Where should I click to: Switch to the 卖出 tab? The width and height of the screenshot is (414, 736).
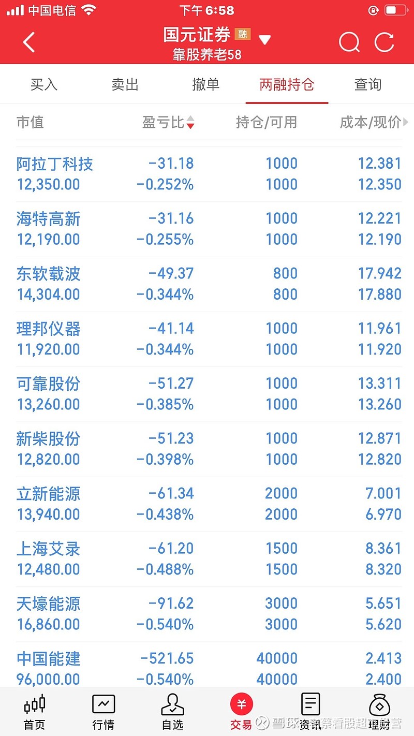[x=125, y=84]
